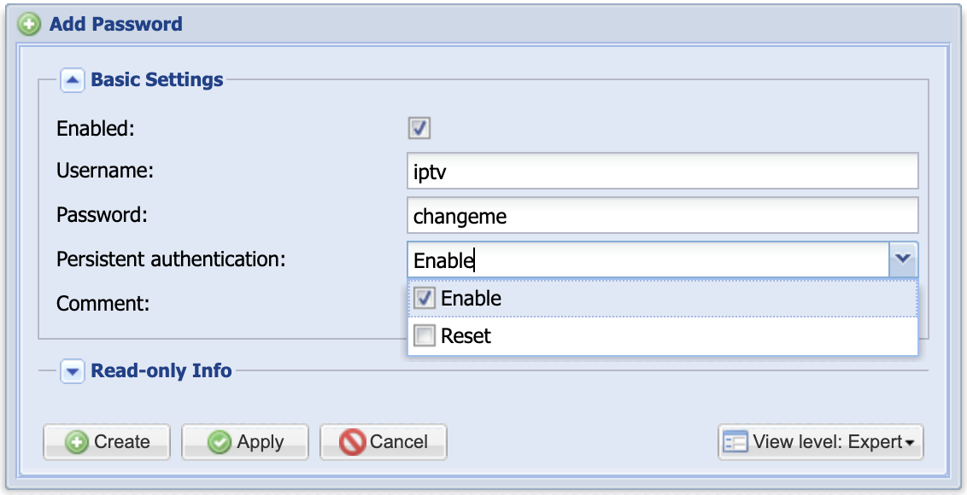Choose the Enable text entry in list

tap(472, 299)
